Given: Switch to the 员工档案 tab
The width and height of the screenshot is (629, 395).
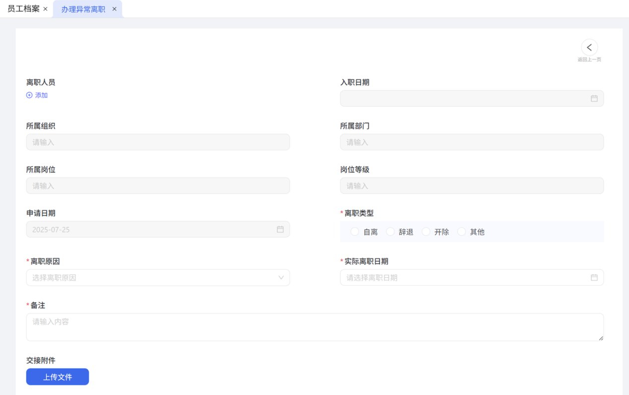Looking at the screenshot, I should (x=23, y=9).
